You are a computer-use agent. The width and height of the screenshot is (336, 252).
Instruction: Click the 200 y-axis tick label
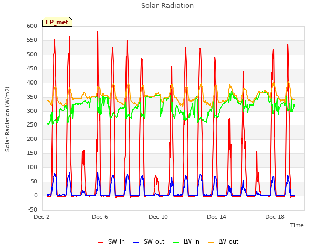tap(32, 139)
